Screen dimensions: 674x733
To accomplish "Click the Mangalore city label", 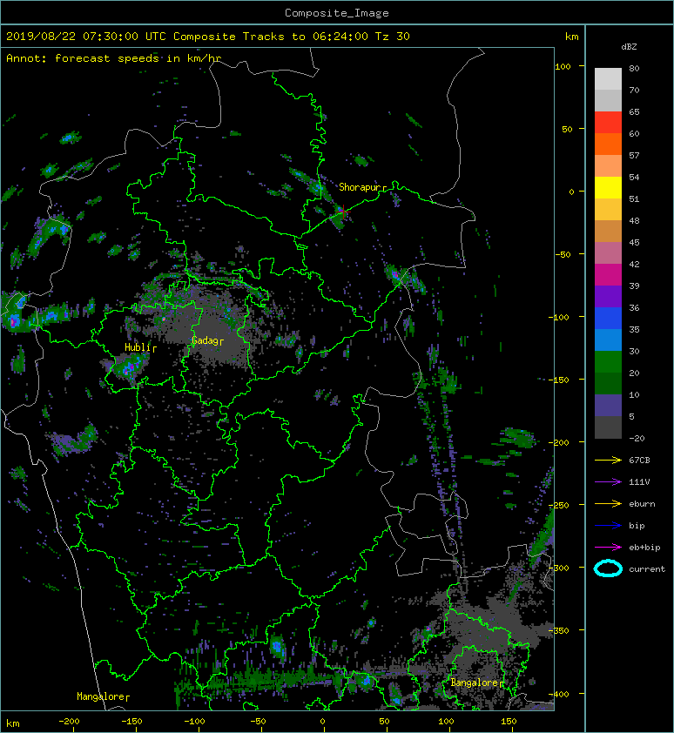I will [100, 696].
